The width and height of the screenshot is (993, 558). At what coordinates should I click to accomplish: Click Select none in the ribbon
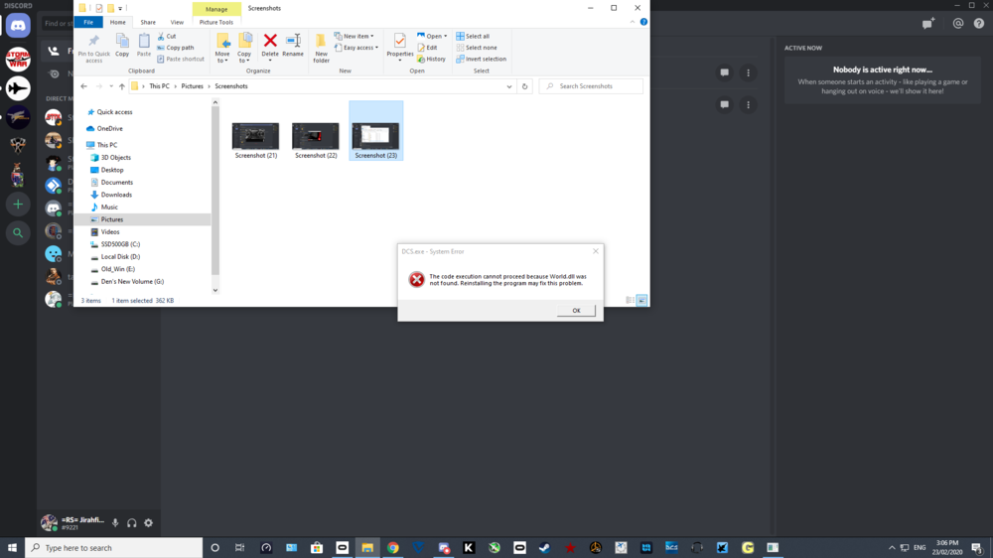[x=477, y=48]
